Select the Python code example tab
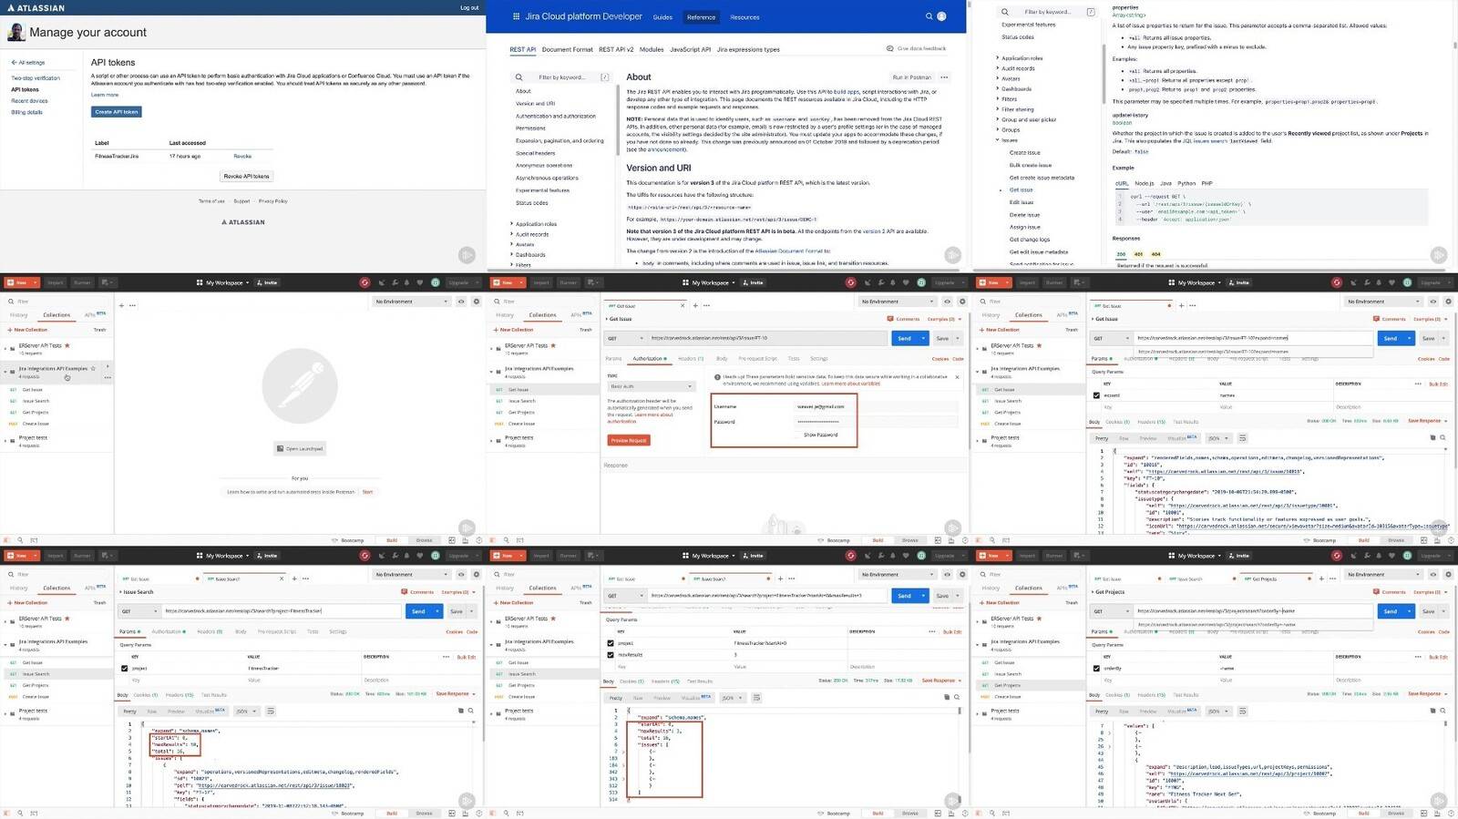The height and width of the screenshot is (819, 1458). 1186,183
